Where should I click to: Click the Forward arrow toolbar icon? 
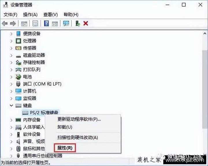[13, 24]
